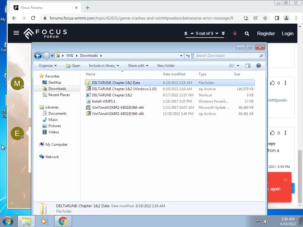This screenshot has height=227, width=303.
Task: Open forum search magnifier
Action: 247,34
